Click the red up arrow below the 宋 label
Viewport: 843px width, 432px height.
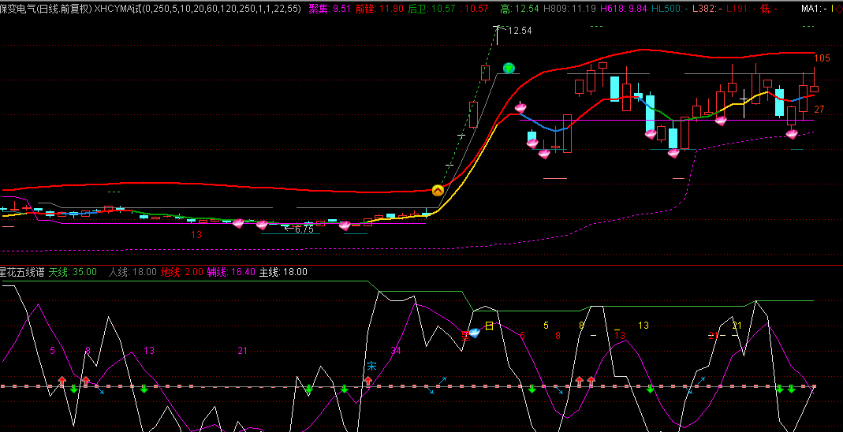point(367,381)
